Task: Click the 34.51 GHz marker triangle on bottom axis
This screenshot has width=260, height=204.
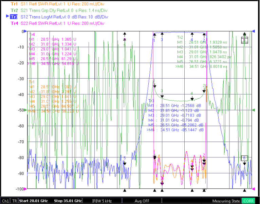Action: (x=244, y=190)
